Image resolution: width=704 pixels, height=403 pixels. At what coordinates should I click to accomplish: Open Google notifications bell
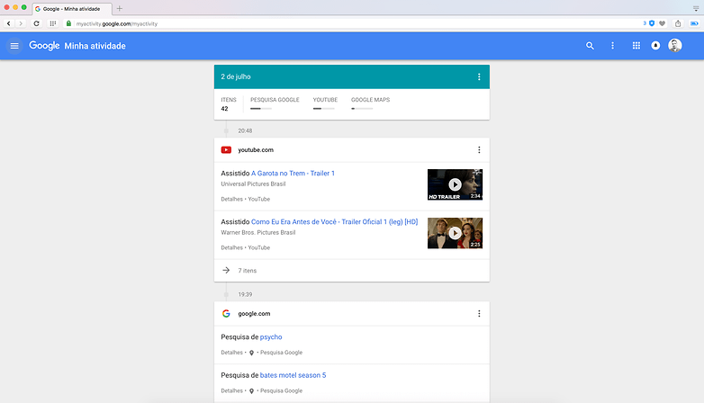(x=655, y=46)
